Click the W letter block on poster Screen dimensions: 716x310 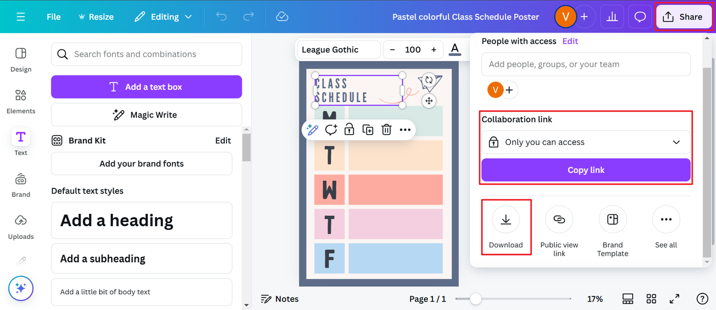[329, 190]
